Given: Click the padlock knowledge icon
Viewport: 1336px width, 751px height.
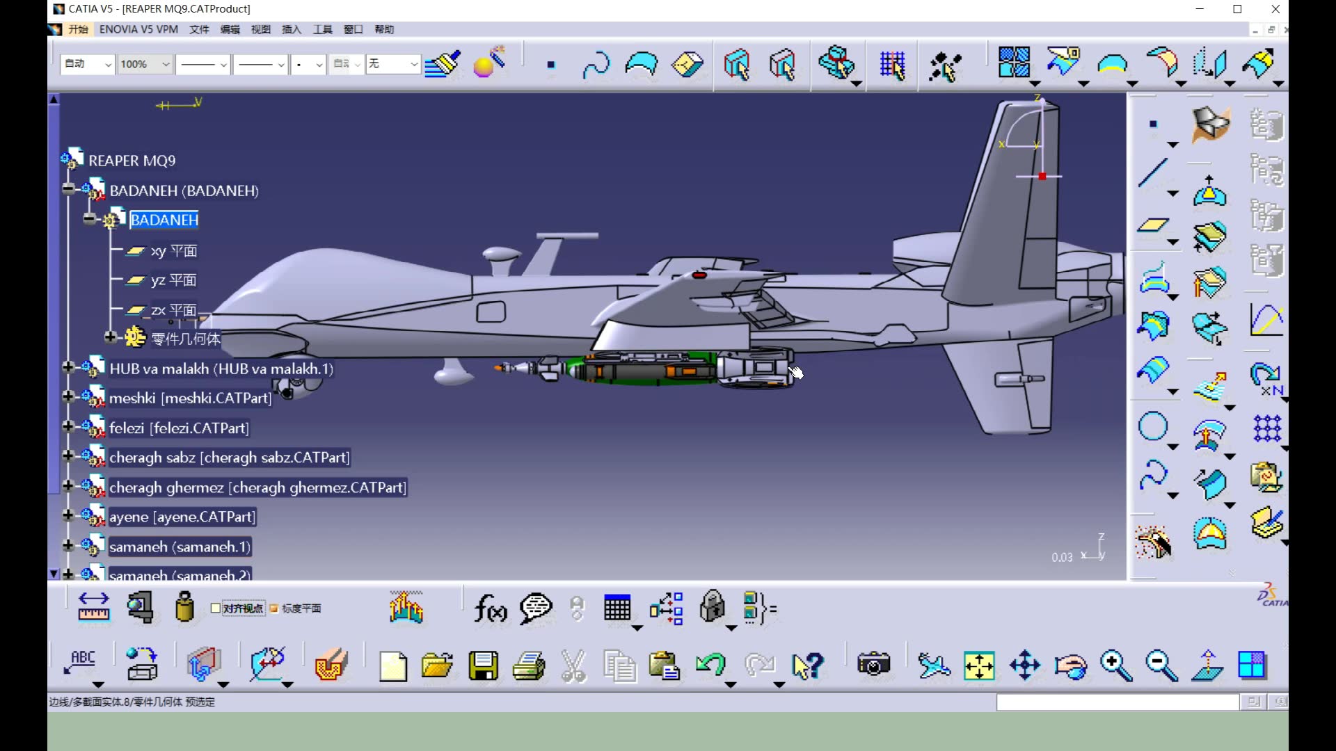Looking at the screenshot, I should (713, 606).
